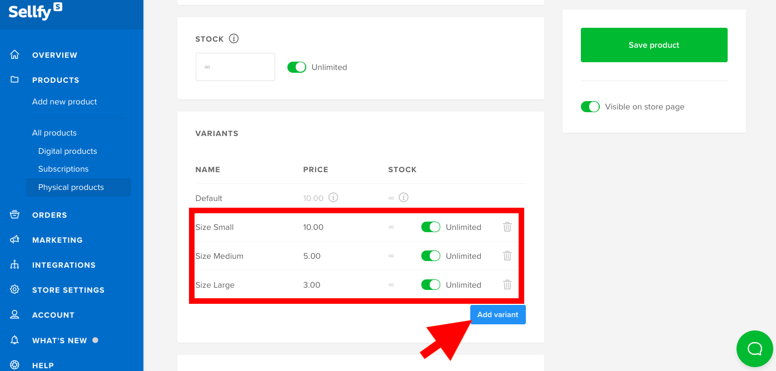Click the stock quantity input field
The height and width of the screenshot is (371, 776).
[x=235, y=67]
